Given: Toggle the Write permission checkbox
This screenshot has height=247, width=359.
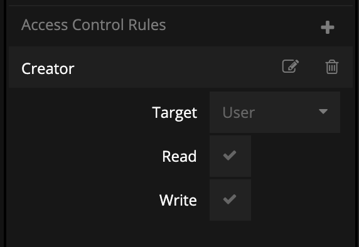Looking at the screenshot, I should pos(230,200).
